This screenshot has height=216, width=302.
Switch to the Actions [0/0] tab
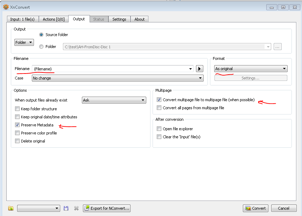pos(54,19)
